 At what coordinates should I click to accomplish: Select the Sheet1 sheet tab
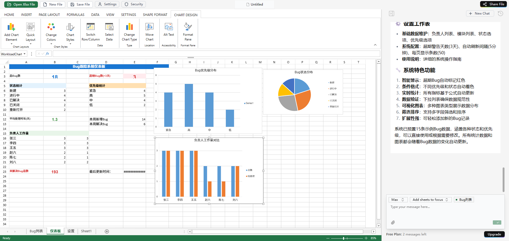[x=86, y=231]
